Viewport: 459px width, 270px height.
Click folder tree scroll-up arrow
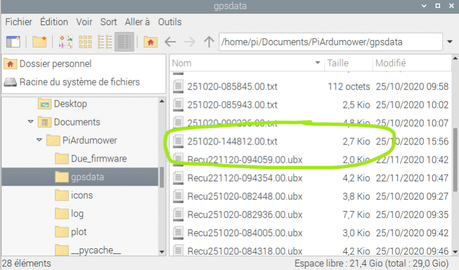pyautogui.click(x=162, y=101)
